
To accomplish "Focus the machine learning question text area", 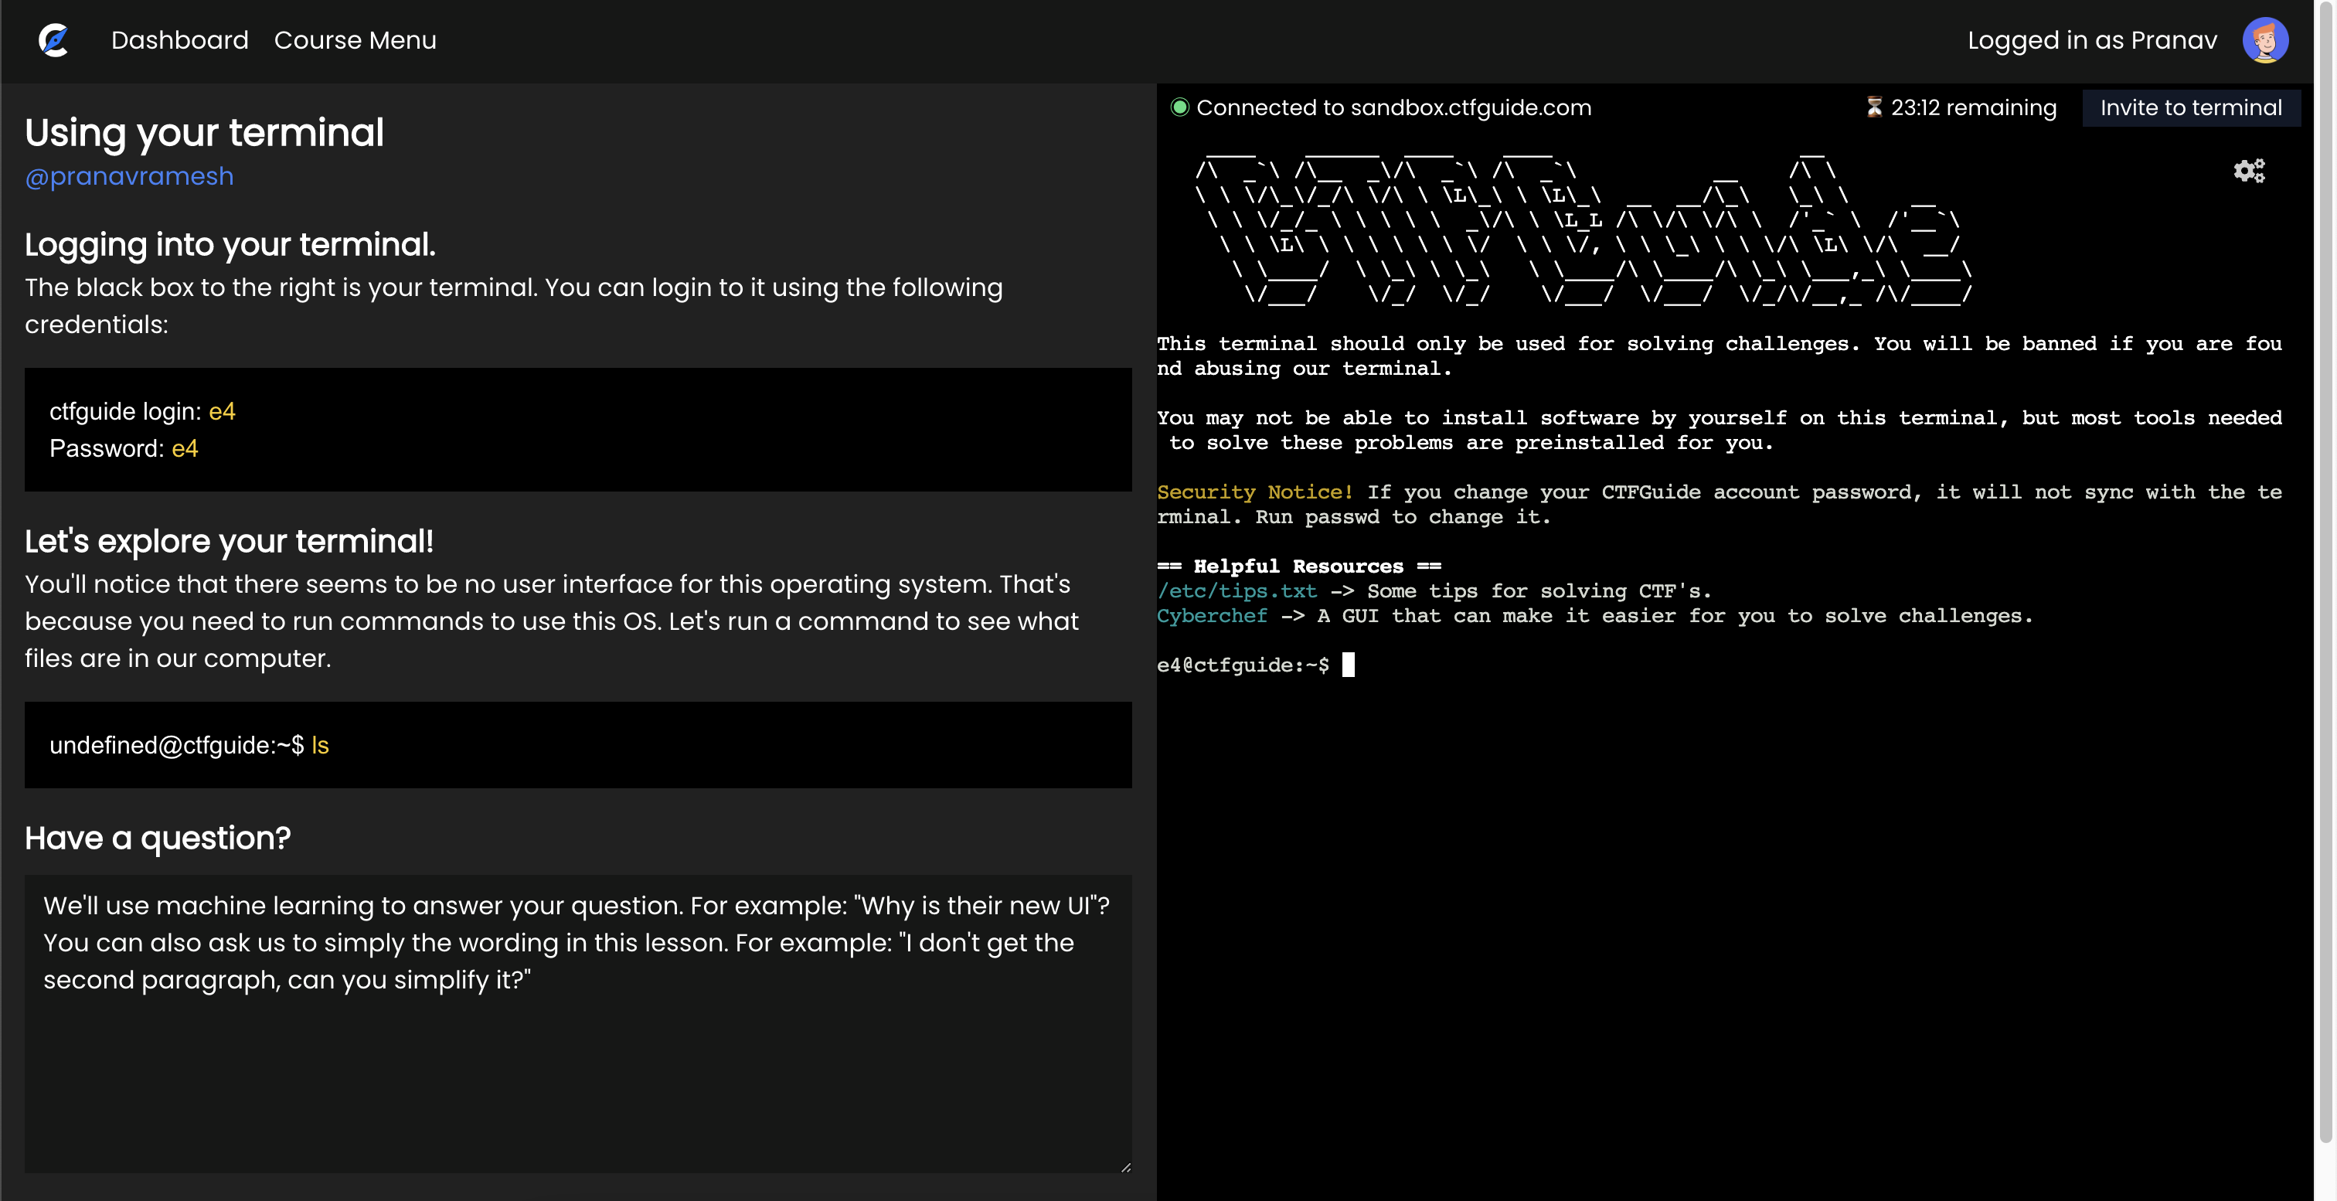I will pyautogui.click(x=578, y=1025).
